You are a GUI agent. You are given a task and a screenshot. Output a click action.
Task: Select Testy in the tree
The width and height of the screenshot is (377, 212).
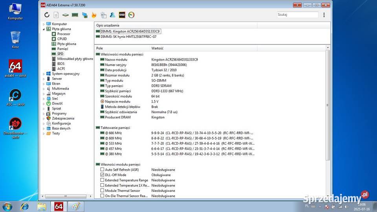(x=56, y=133)
